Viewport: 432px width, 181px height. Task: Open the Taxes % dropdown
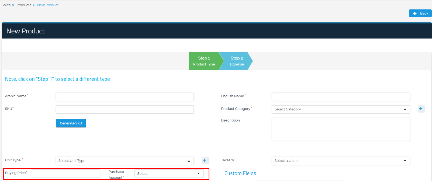[340, 161]
